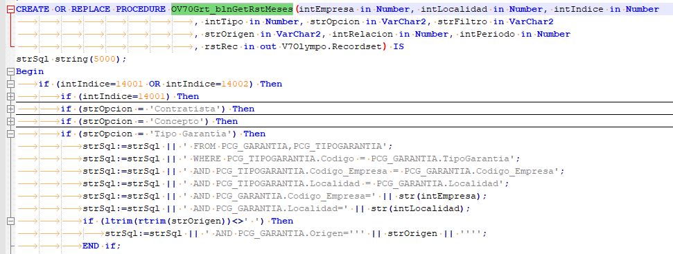Click the END if; statement
Viewport: 673px width, 254px height.
click(102, 246)
